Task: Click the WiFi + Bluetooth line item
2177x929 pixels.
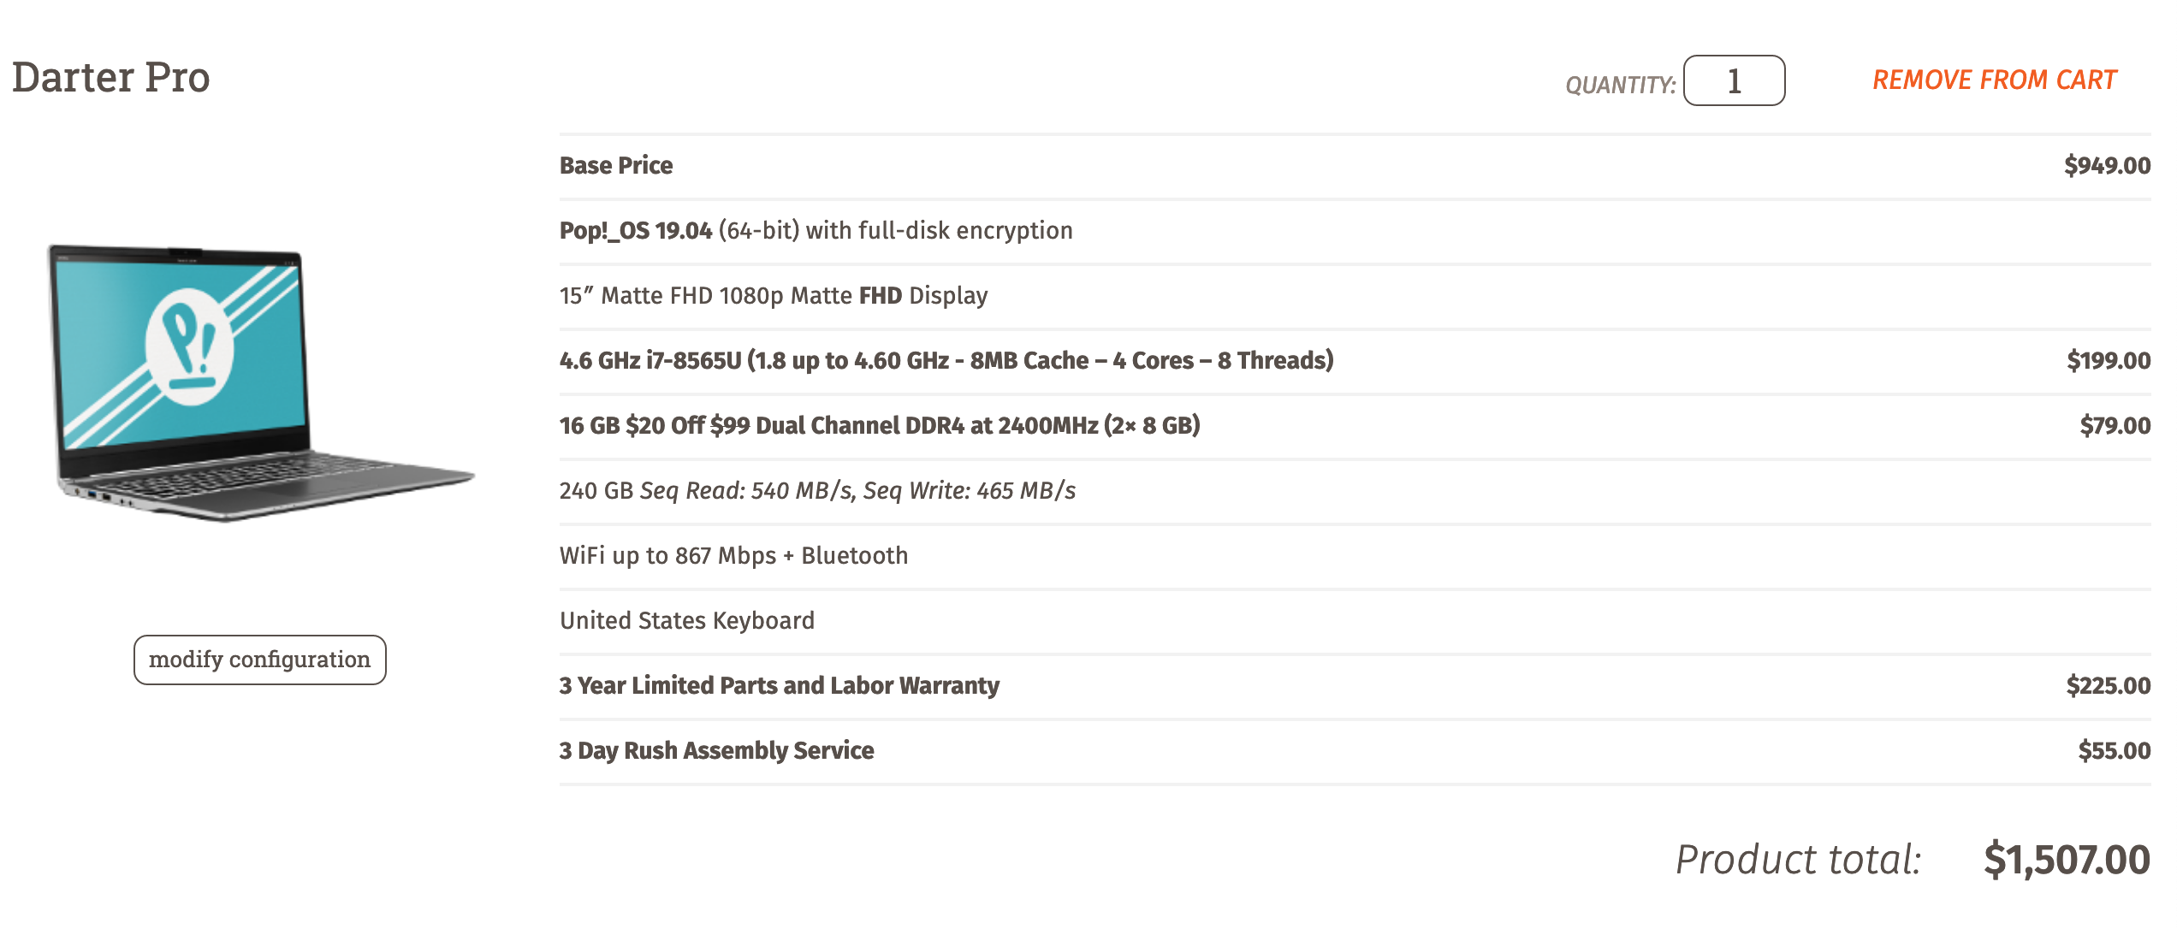Action: (x=733, y=556)
